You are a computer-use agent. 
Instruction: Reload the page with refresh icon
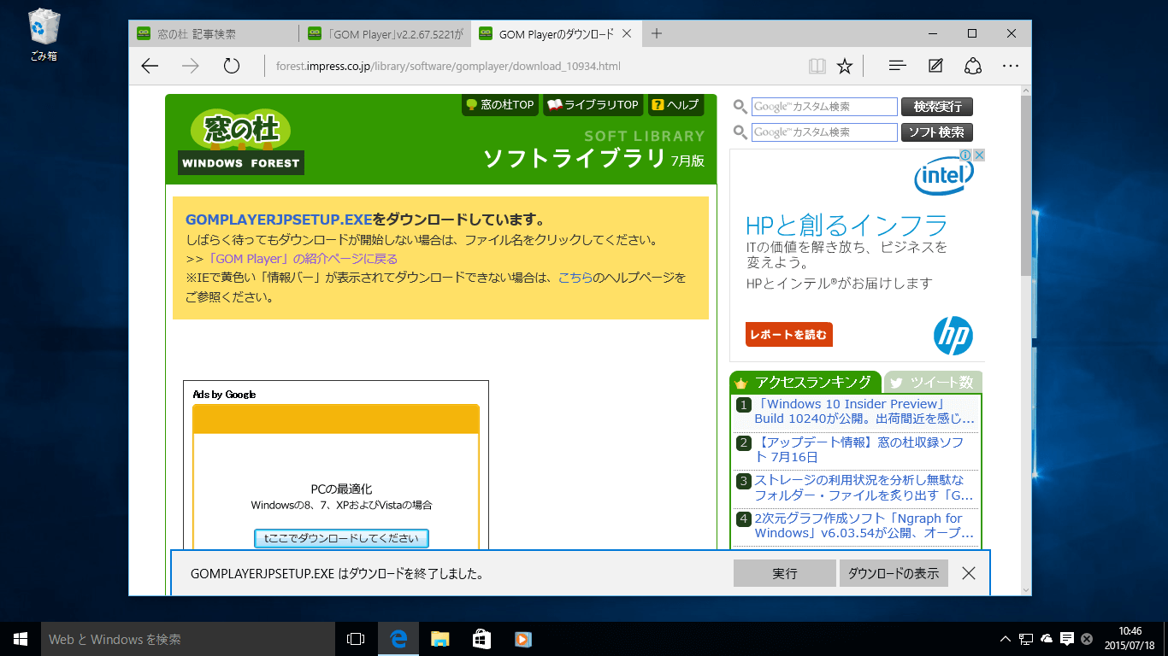231,66
